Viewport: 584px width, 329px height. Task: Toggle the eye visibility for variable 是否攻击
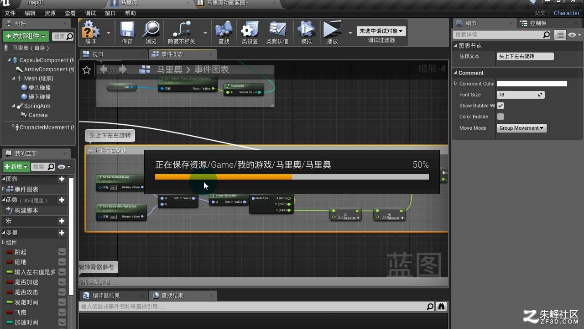tap(62, 292)
